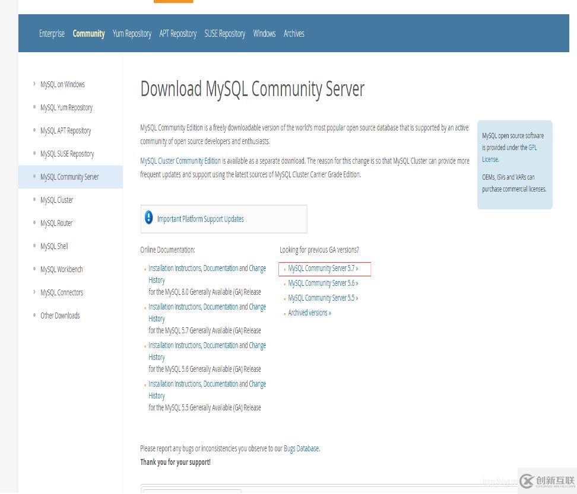Open MySQL Workbench from the sidebar

[61, 269]
